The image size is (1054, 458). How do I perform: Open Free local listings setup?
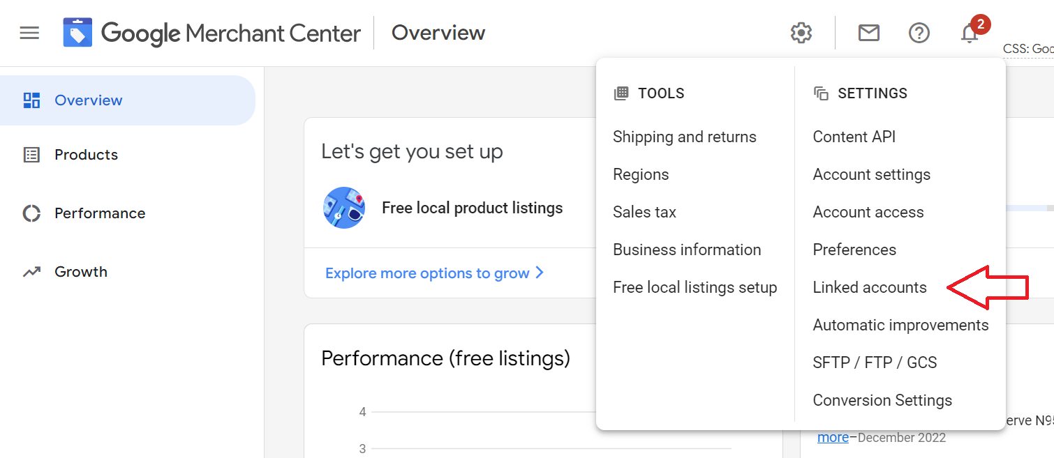(x=695, y=288)
